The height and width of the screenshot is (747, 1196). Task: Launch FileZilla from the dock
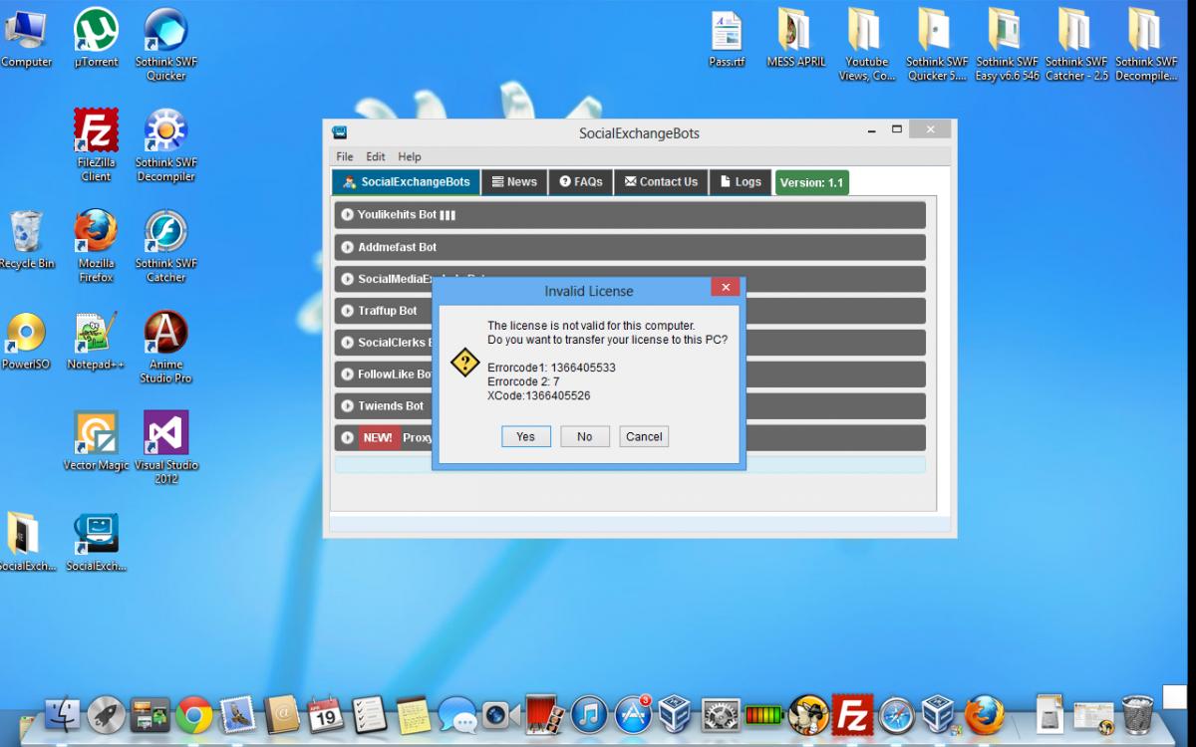click(x=852, y=714)
